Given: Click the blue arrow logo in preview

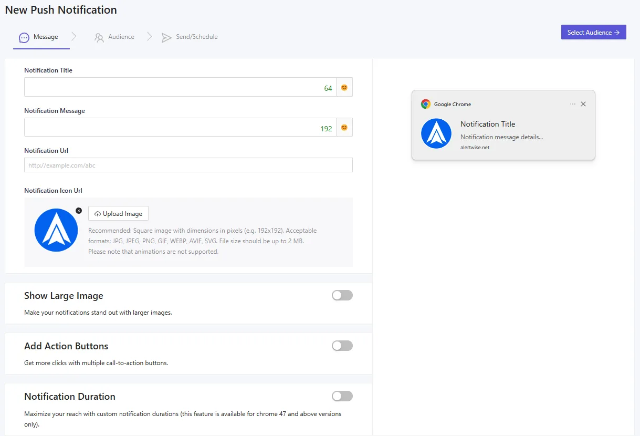Looking at the screenshot, I should [x=436, y=133].
